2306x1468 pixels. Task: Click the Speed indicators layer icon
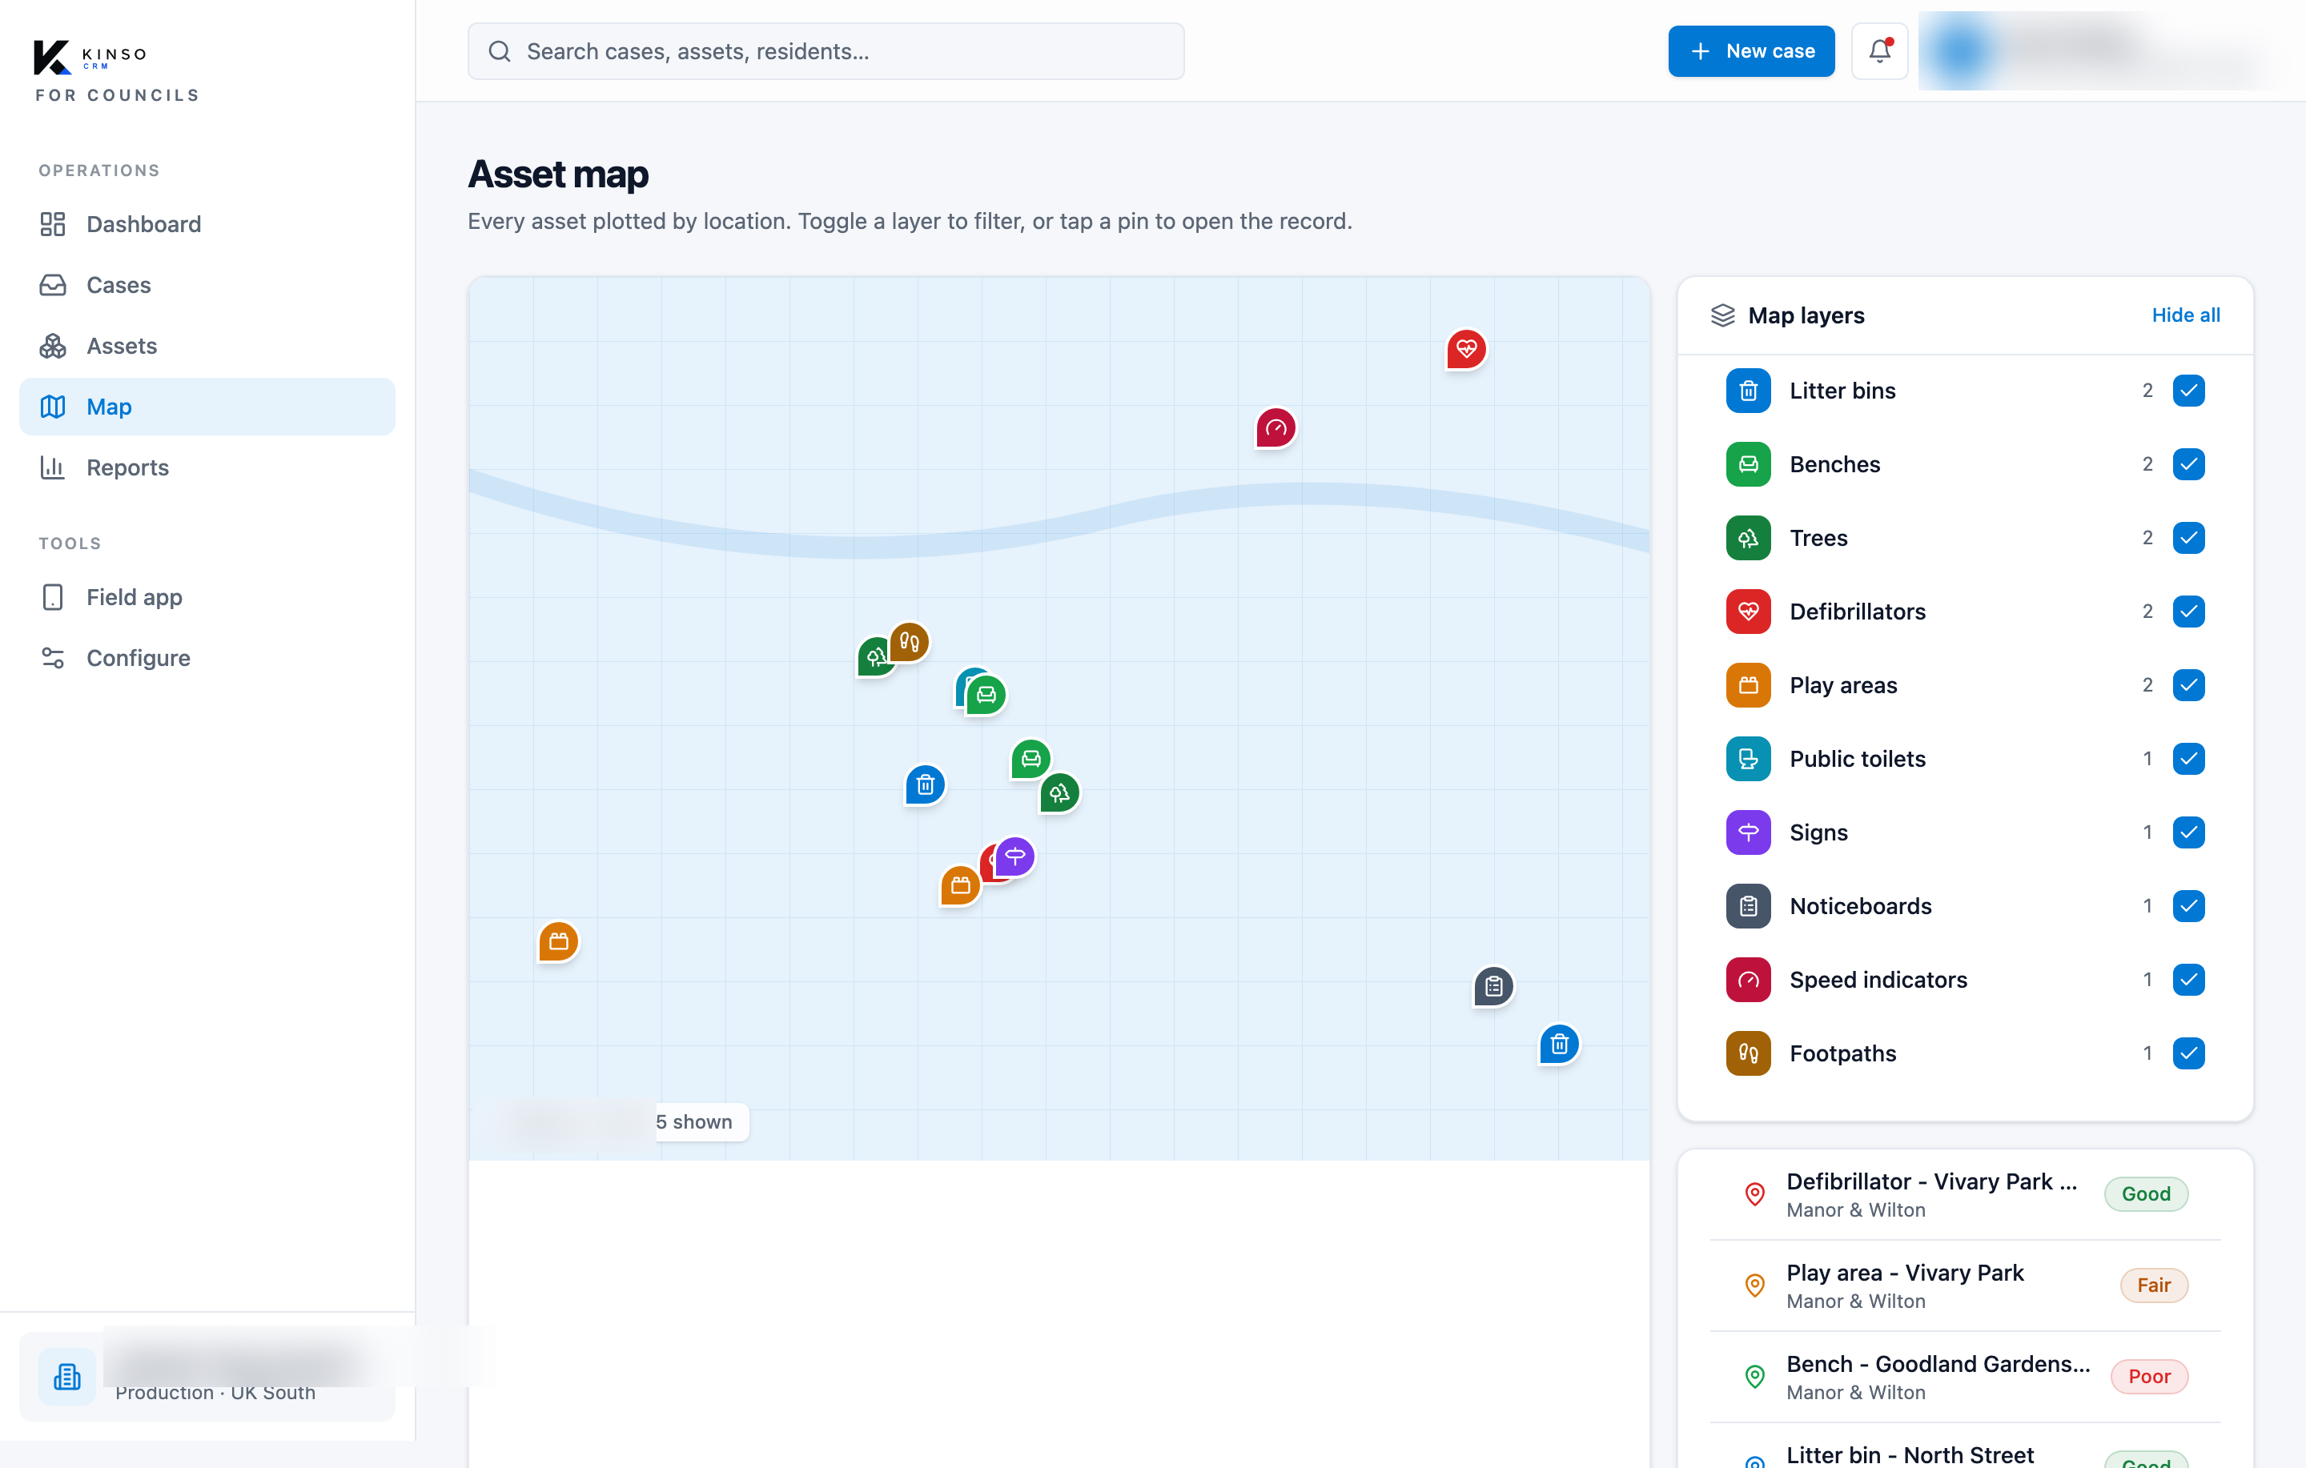(1748, 981)
